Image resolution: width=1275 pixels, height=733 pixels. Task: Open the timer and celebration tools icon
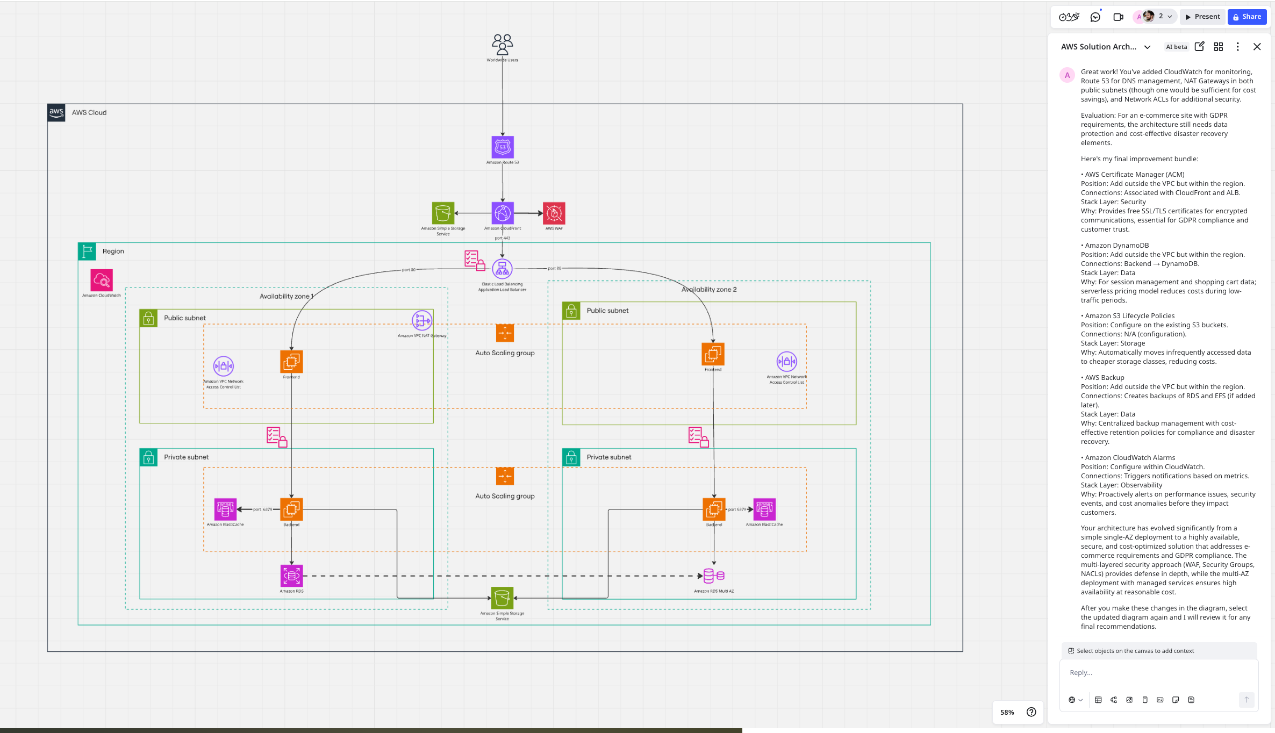point(1069,17)
